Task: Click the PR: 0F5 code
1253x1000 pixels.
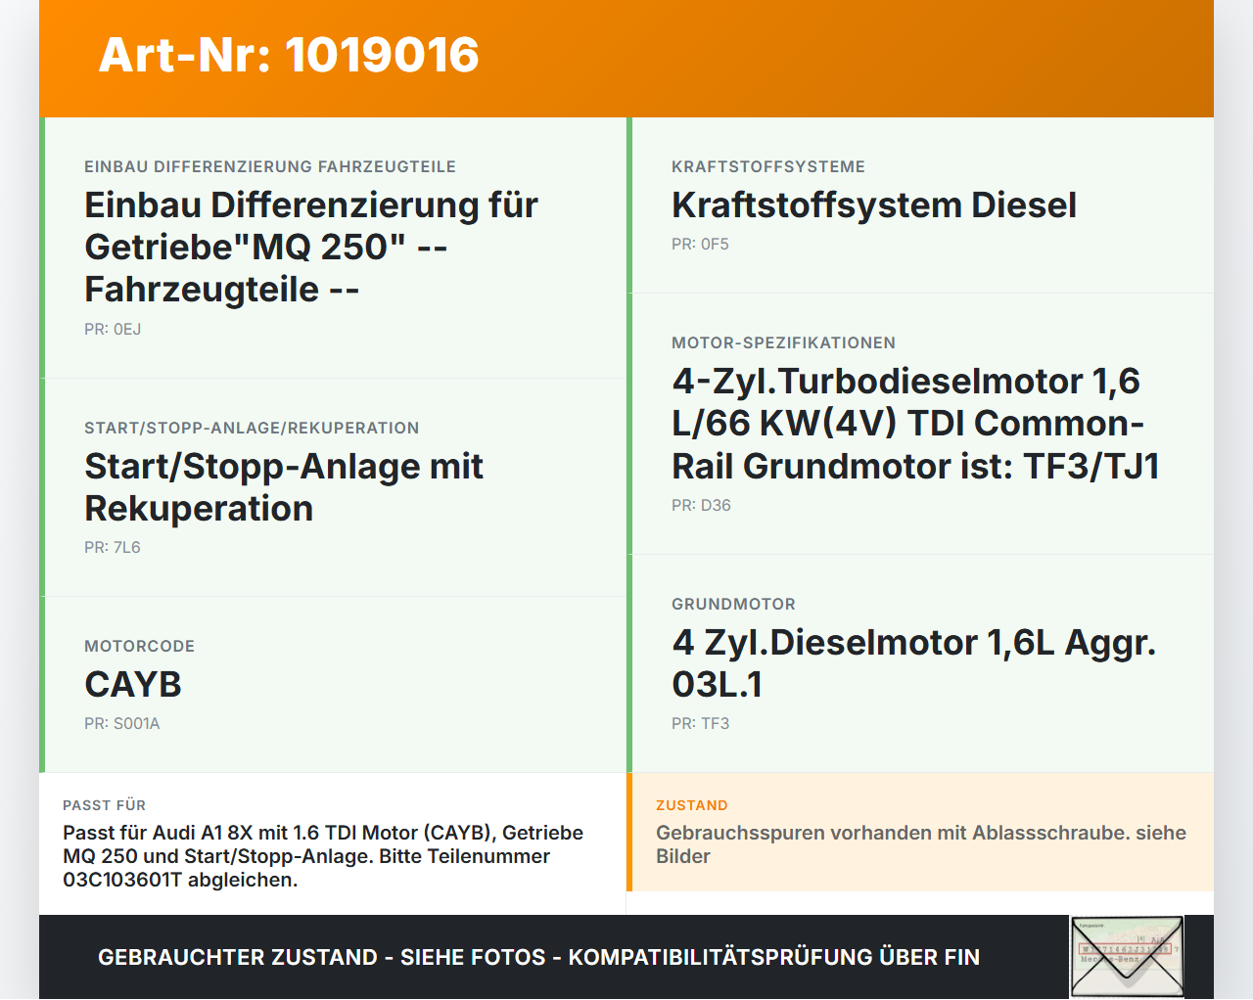Action: (700, 244)
